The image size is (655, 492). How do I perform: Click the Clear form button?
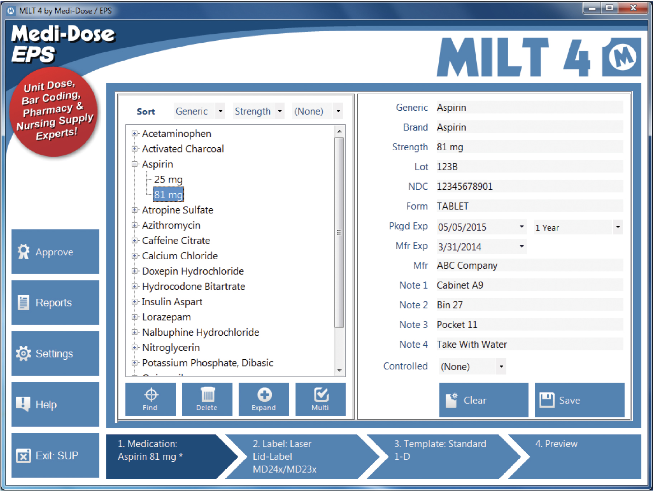tap(483, 400)
